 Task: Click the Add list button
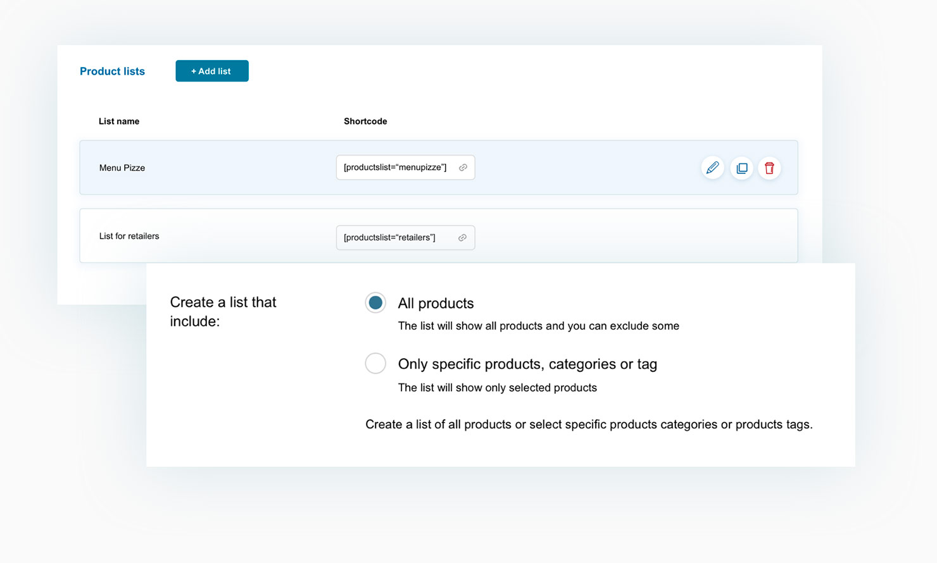[212, 71]
